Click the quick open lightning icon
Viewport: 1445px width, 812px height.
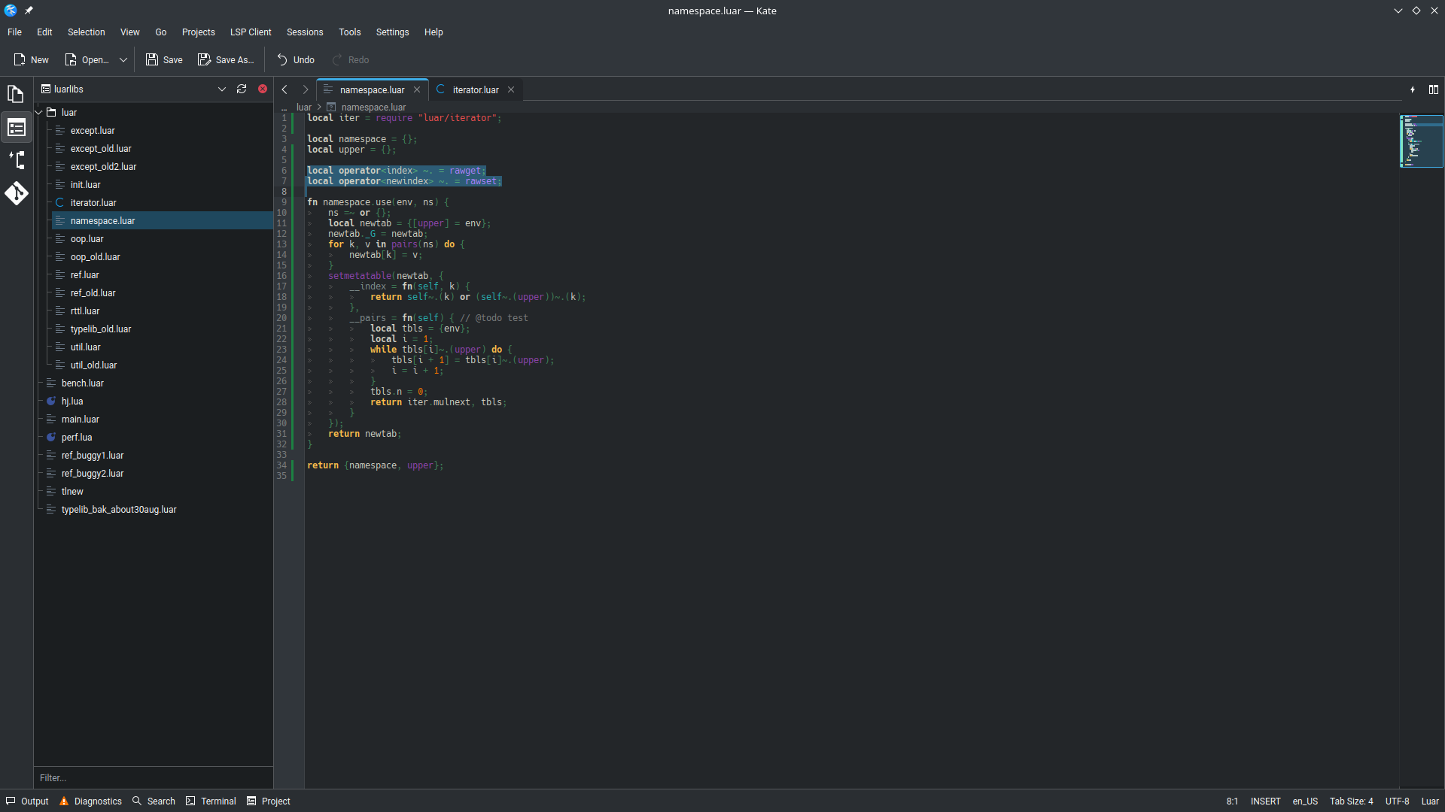pyautogui.click(x=1413, y=89)
